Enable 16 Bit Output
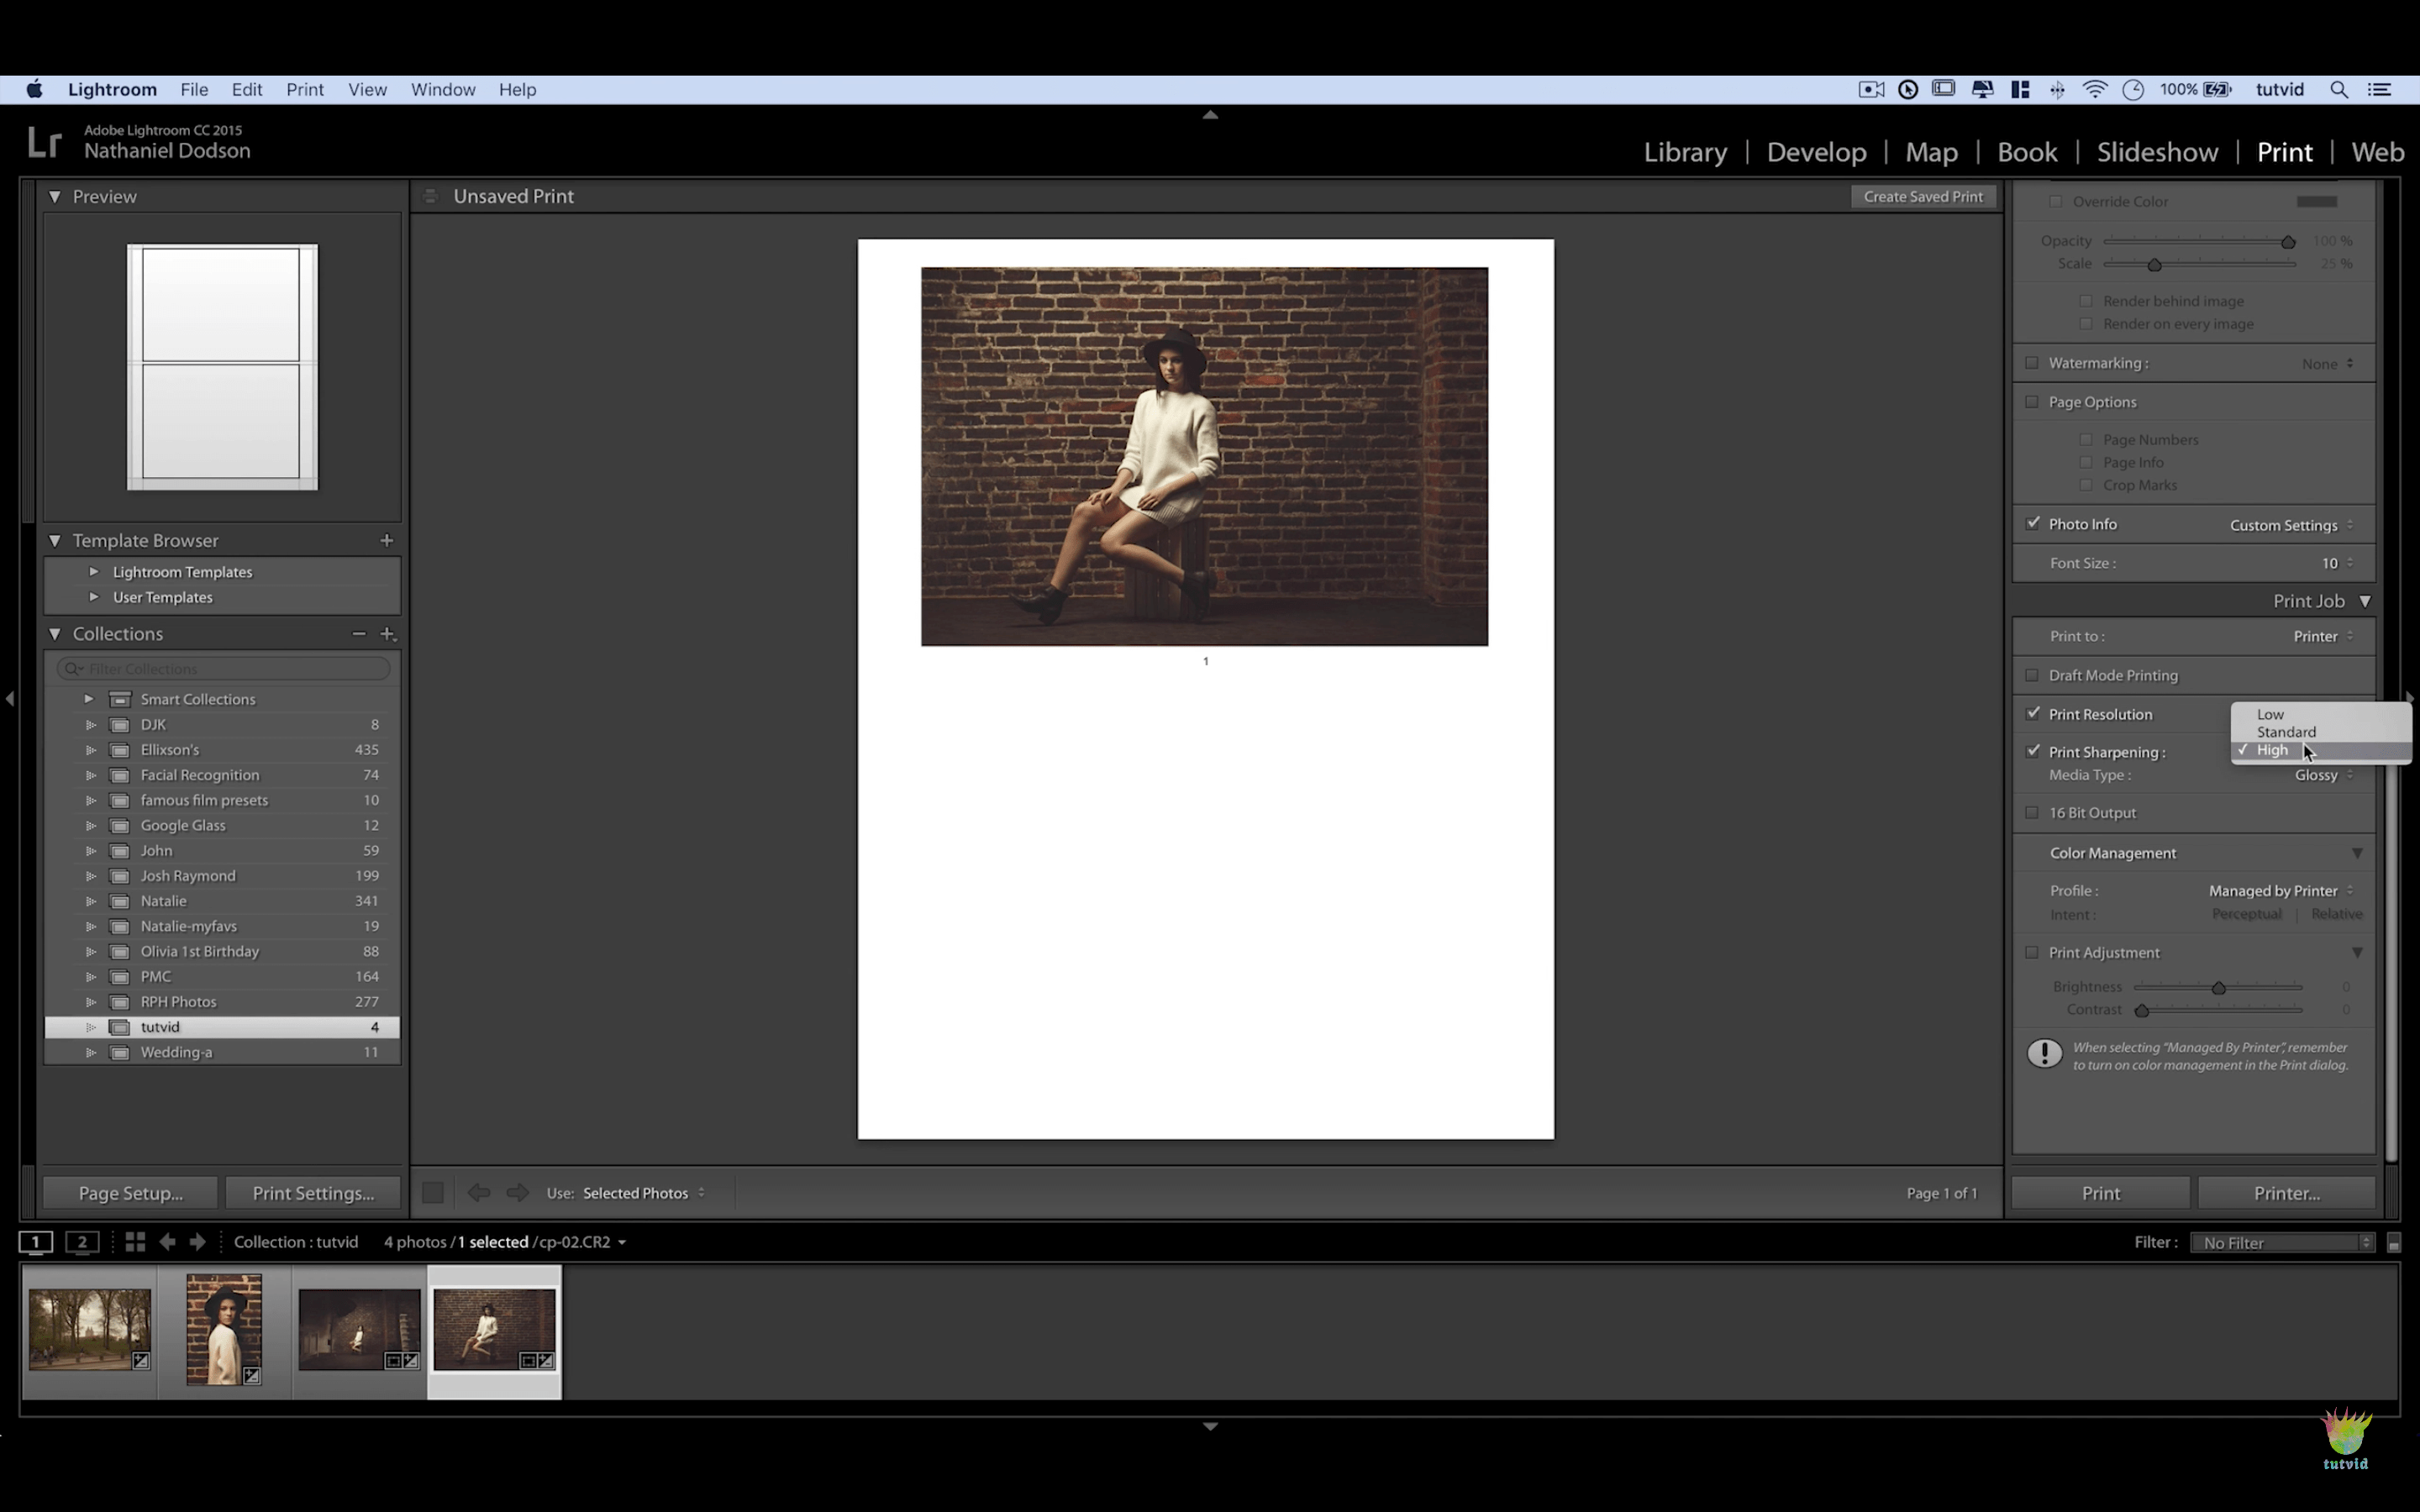Viewport: 2420px width, 1512px height. tap(2033, 812)
